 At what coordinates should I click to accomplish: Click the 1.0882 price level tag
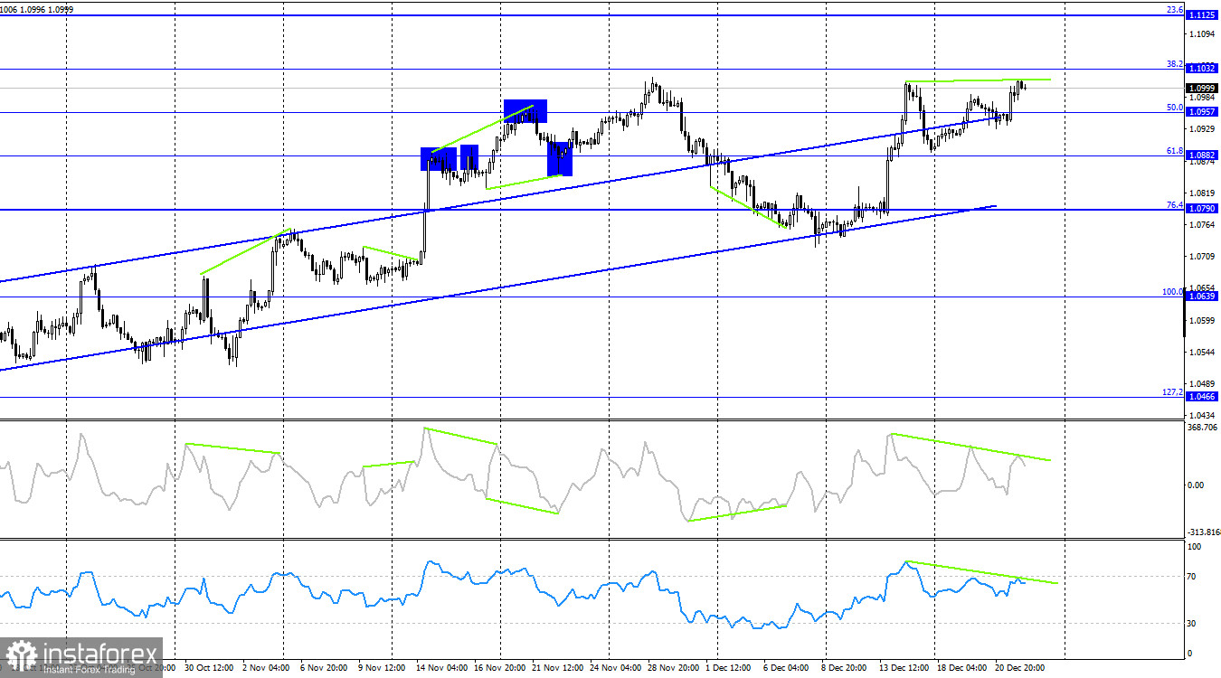(1202, 155)
